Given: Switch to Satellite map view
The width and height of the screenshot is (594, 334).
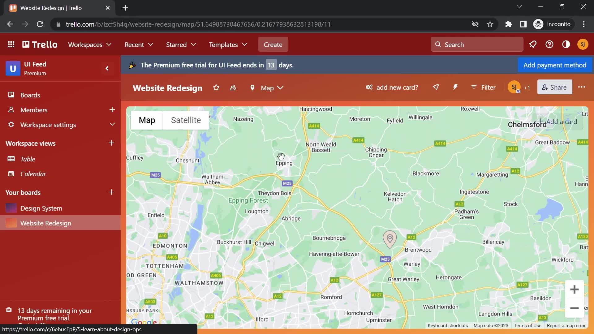Looking at the screenshot, I should point(186,120).
